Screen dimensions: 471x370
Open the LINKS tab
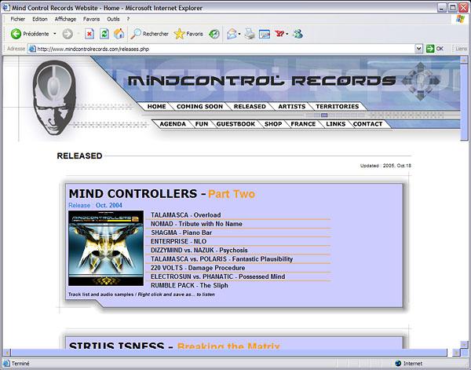click(x=335, y=124)
